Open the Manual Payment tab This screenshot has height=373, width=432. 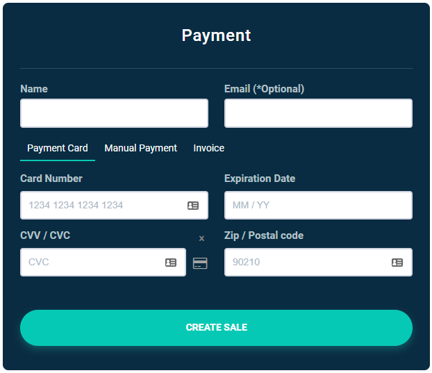click(140, 148)
